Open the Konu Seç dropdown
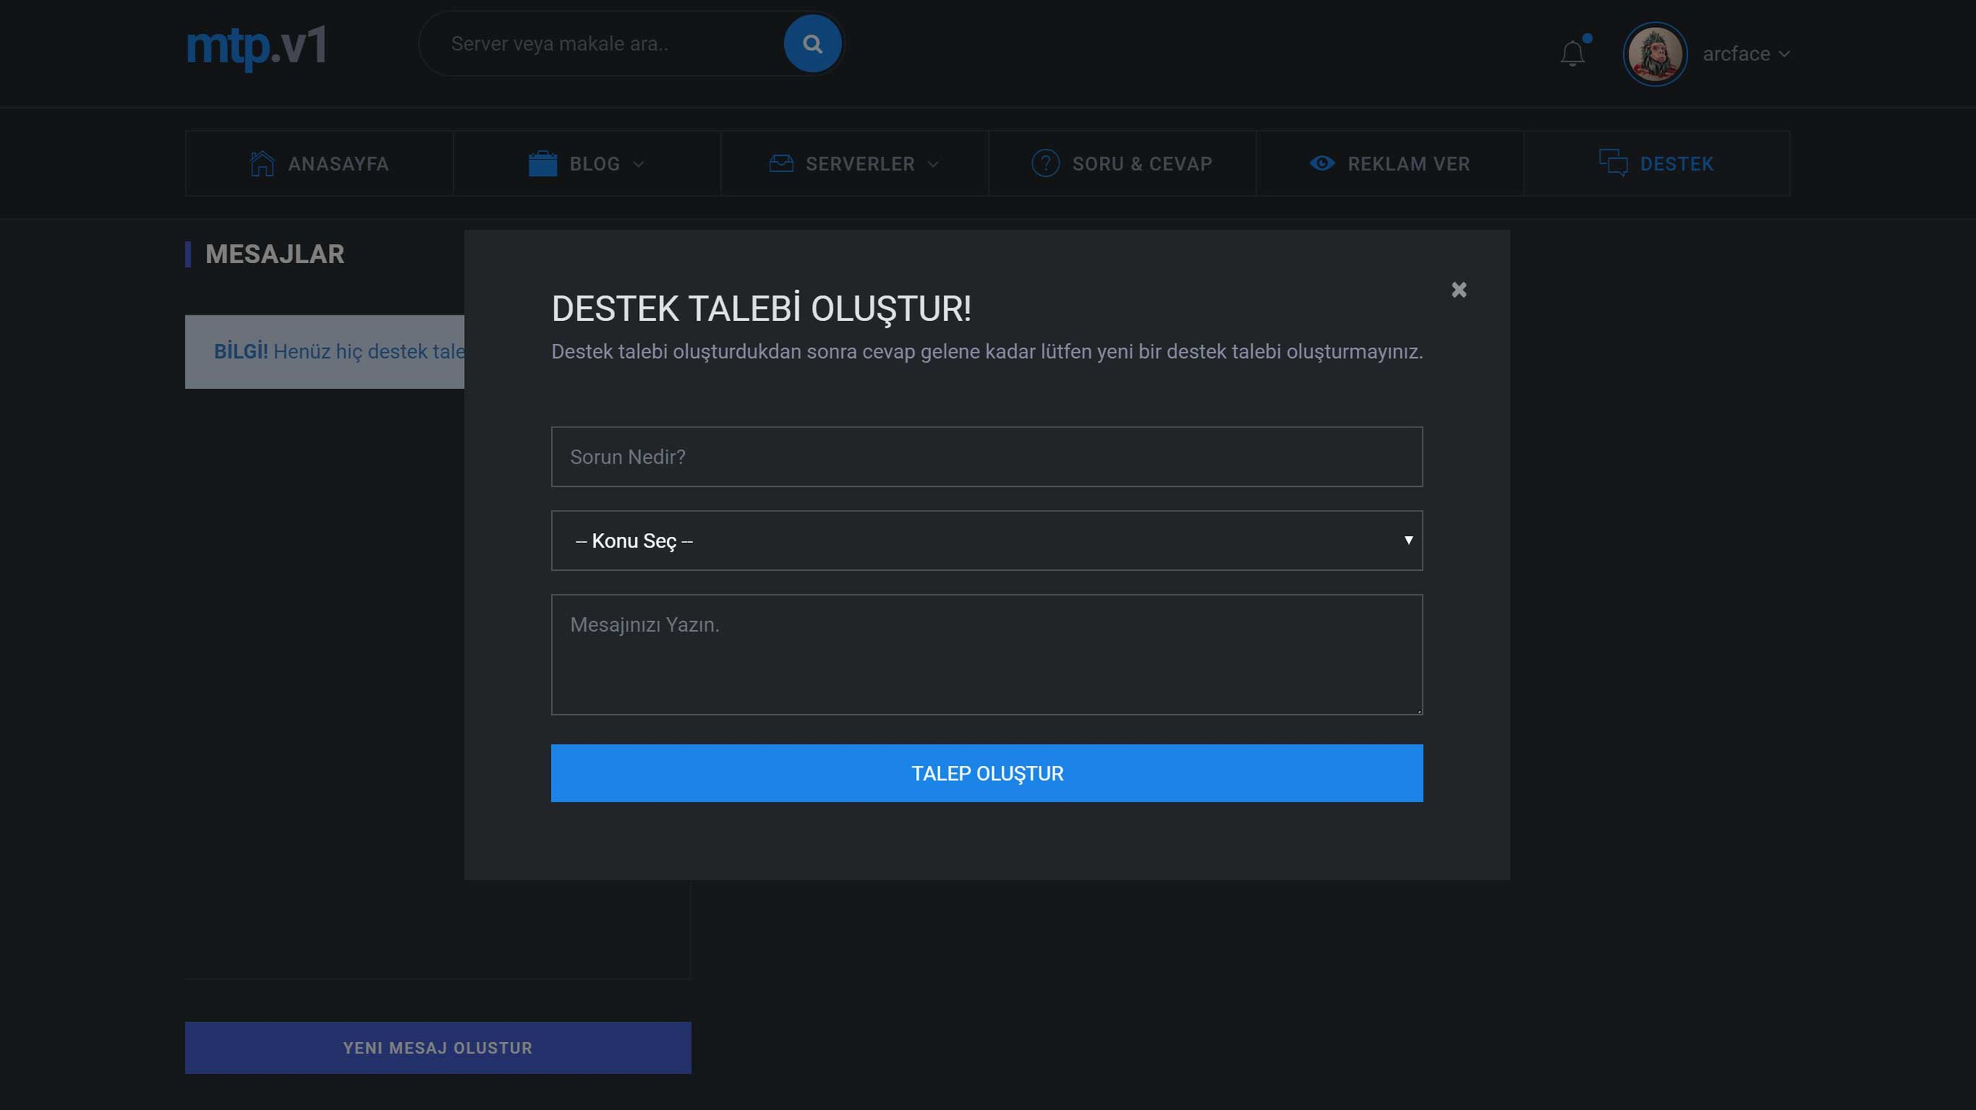This screenshot has height=1110, width=1976. coord(986,541)
